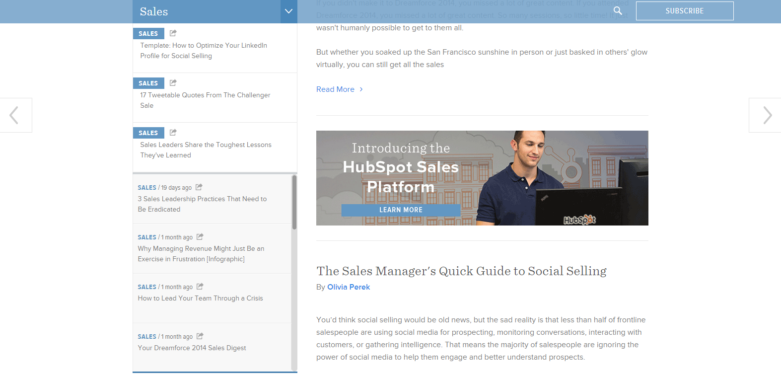
Task: Click SALES label above Dreamforce Sales Digest post
Action: (x=147, y=337)
